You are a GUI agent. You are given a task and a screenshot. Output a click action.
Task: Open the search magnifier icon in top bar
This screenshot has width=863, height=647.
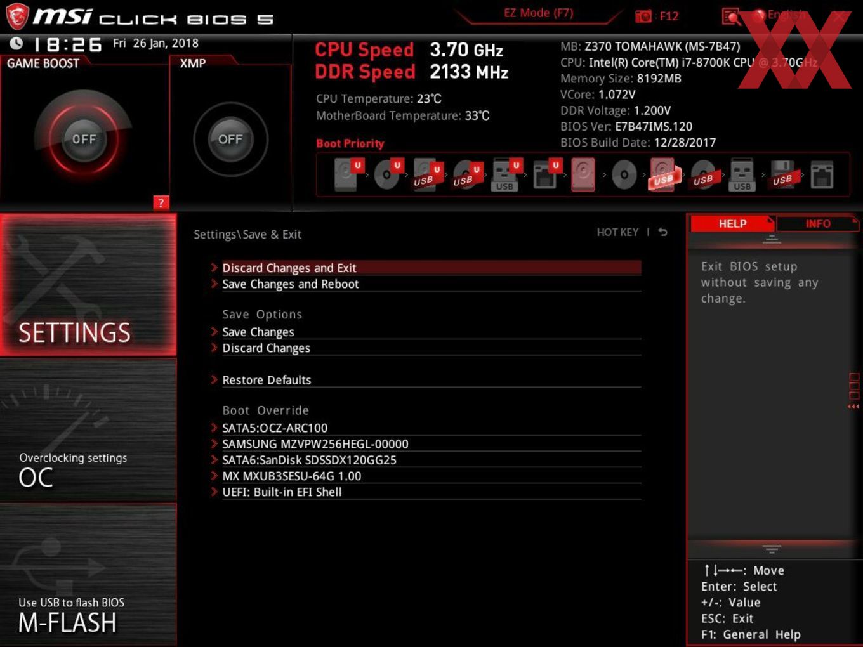coord(731,16)
